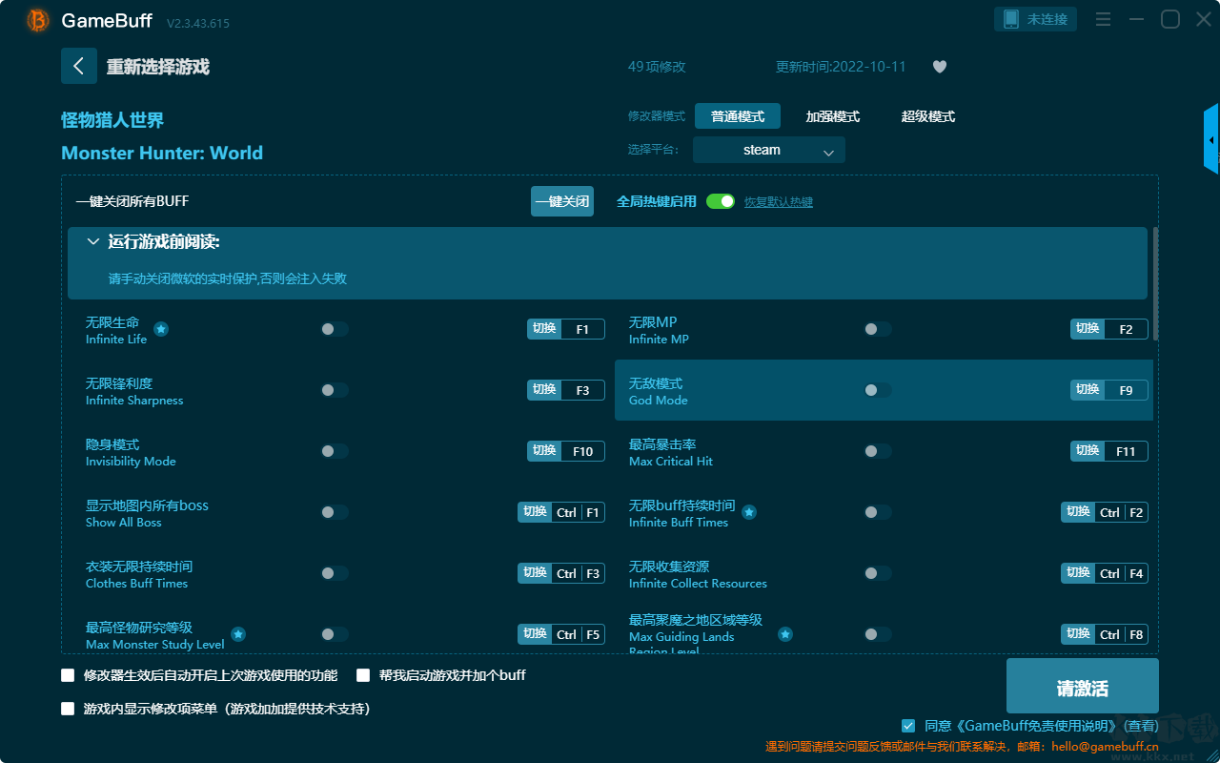The width and height of the screenshot is (1220, 763).
Task: Open the steam platform dropdown
Action: (769, 150)
